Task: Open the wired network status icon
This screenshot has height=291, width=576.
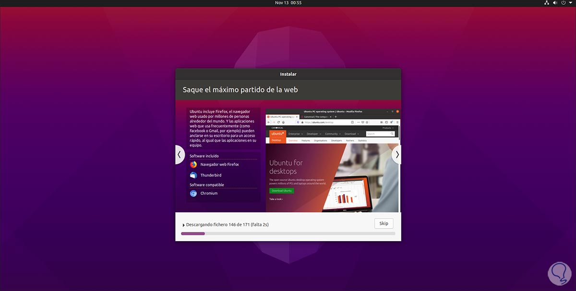Action: (x=547, y=3)
